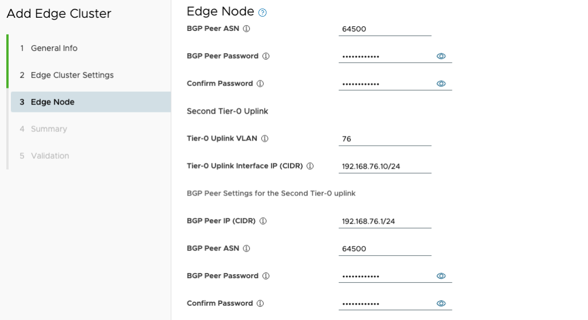This screenshot has width=588, height=320.
Task: Reveal first BGP Peer Password with eye icon
Action: coord(441,56)
